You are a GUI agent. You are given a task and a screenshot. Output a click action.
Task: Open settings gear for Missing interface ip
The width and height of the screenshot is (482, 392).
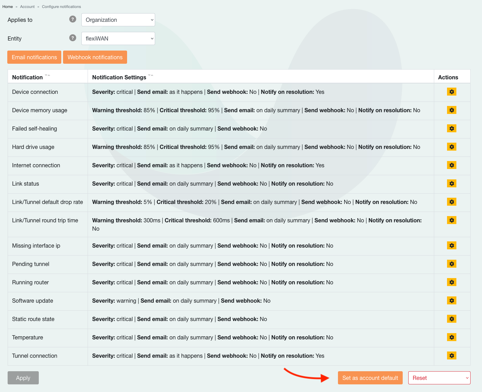pyautogui.click(x=452, y=246)
